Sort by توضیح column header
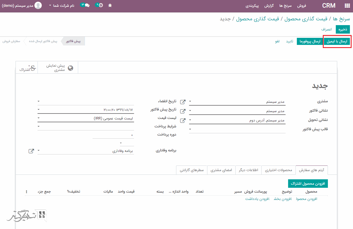Screen dimensions: 353x229 (x=287, y=191)
